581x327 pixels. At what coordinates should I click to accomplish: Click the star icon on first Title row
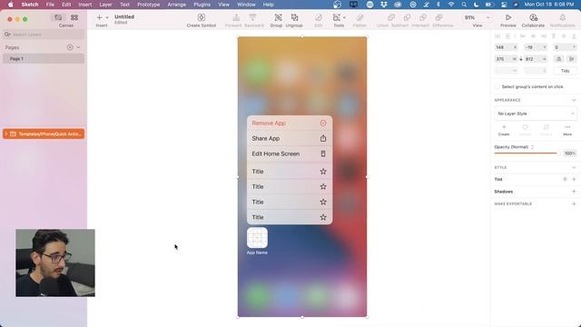pyautogui.click(x=323, y=172)
